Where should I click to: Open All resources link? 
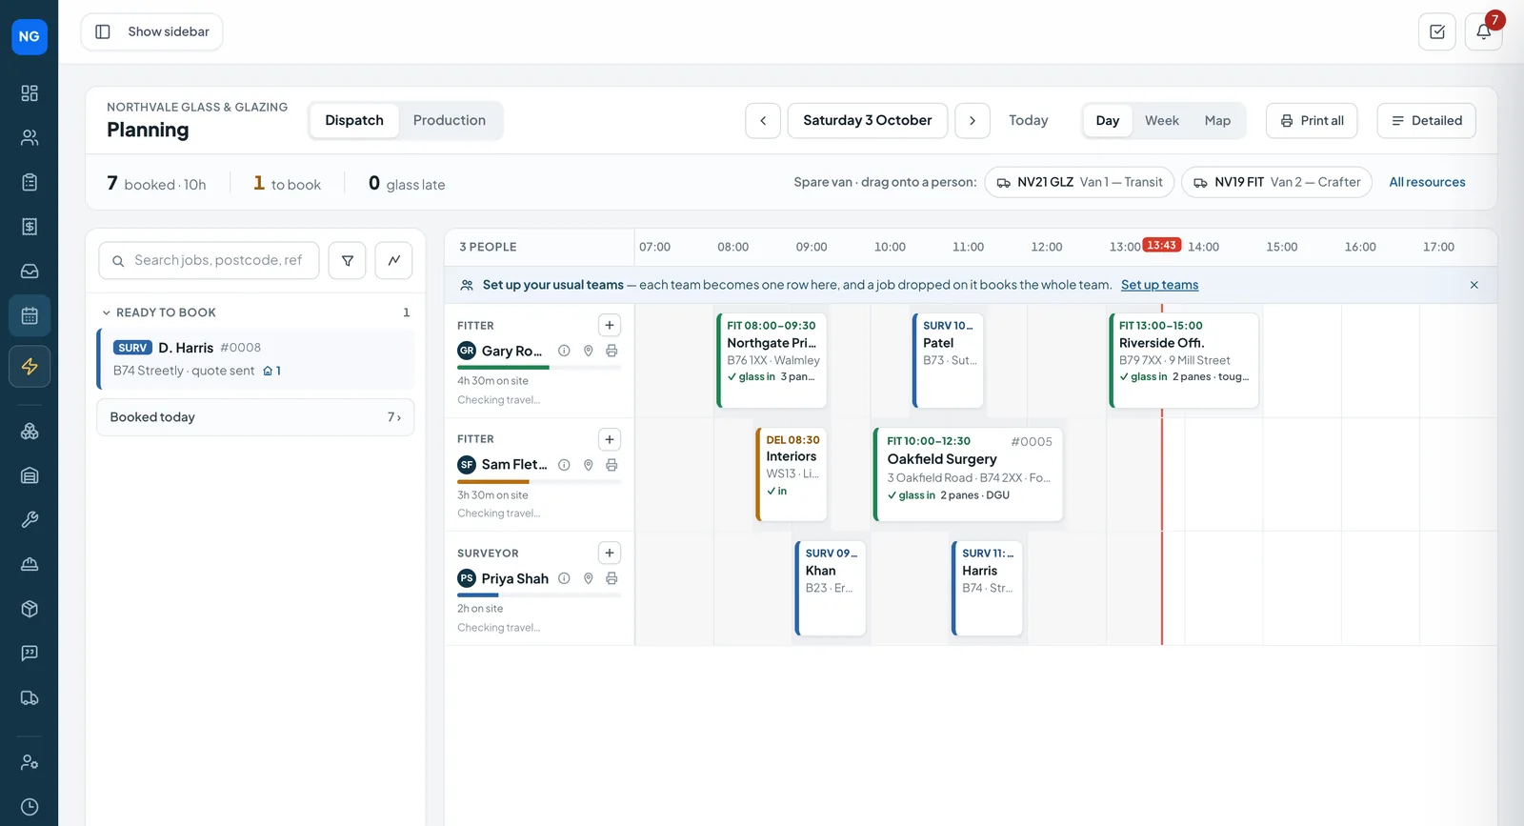pos(1427,182)
